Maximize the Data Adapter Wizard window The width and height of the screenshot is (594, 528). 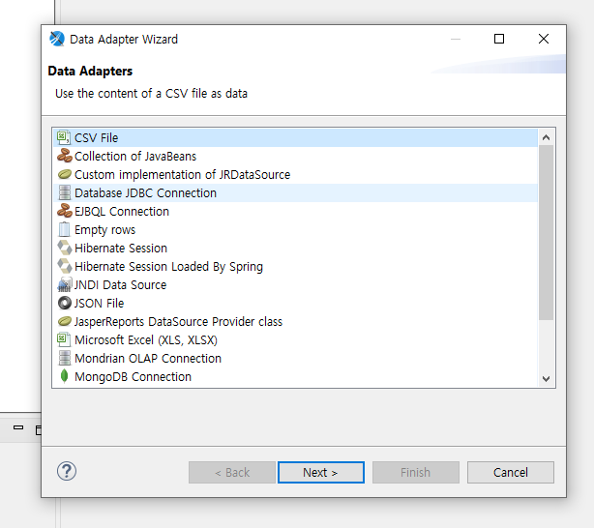click(499, 39)
